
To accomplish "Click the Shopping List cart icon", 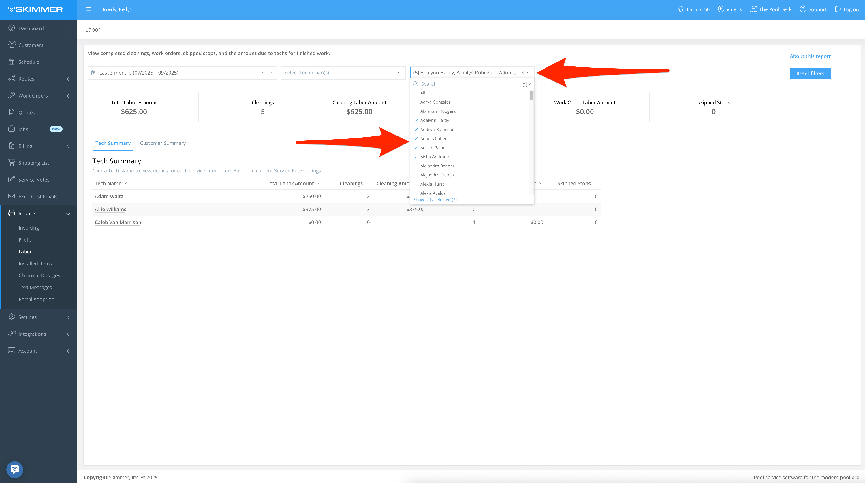I will [12, 163].
